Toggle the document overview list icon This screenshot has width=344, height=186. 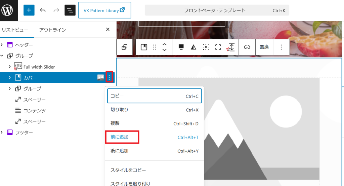(70, 10)
